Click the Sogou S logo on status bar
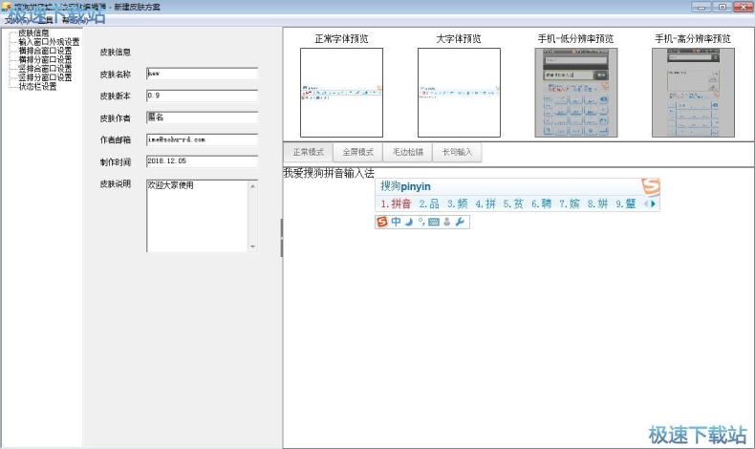 (x=382, y=222)
